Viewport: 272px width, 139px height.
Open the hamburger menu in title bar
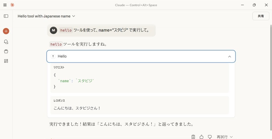coord(5,5)
